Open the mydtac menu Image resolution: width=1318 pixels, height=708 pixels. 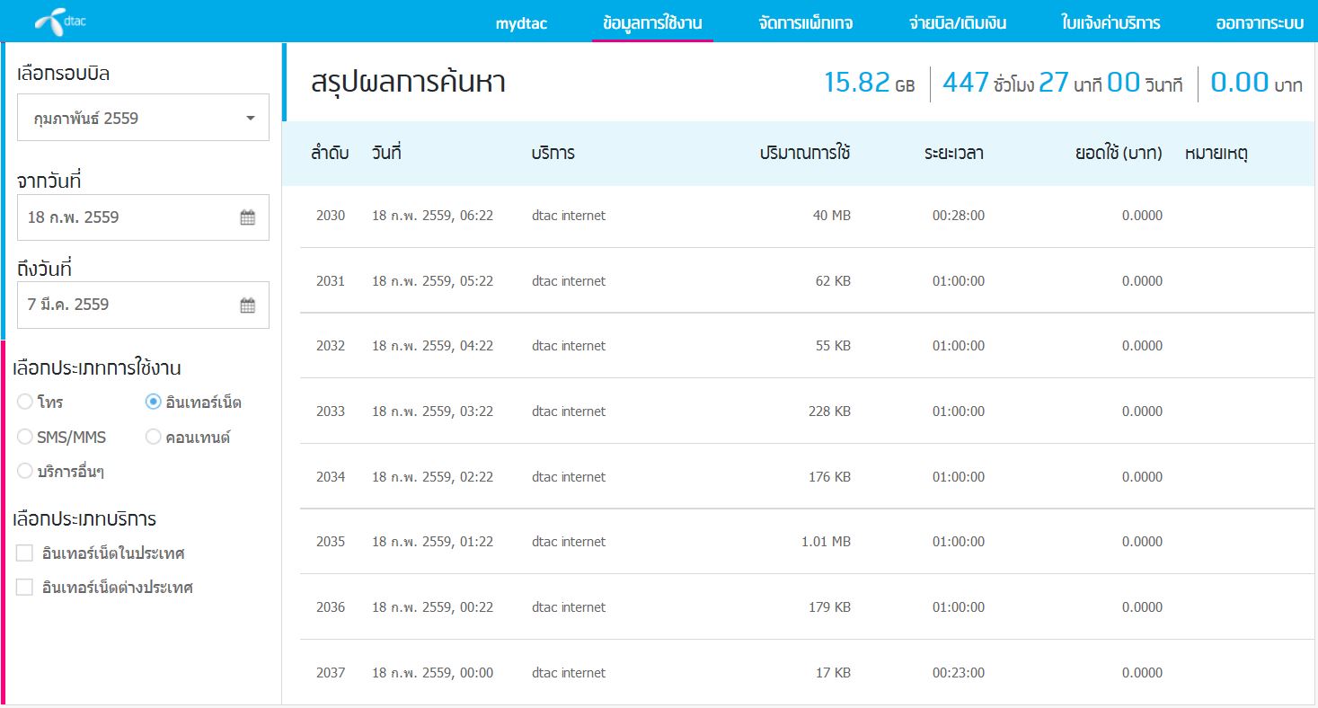point(521,23)
